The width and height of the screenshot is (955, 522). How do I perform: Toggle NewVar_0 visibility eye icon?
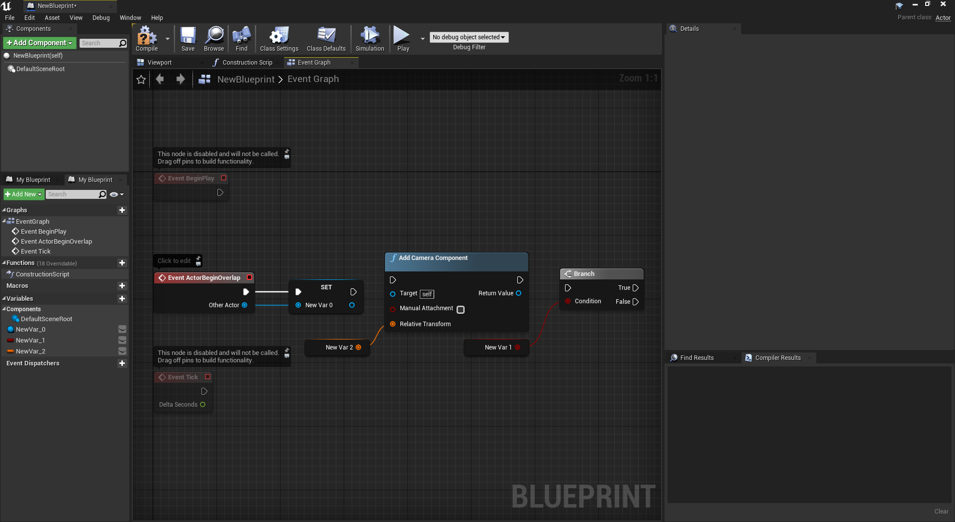tap(122, 330)
